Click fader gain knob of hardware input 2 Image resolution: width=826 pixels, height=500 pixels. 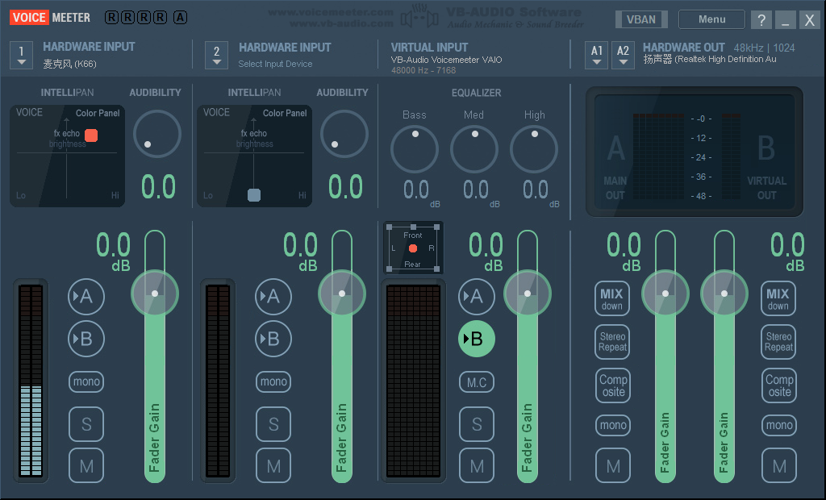(342, 294)
